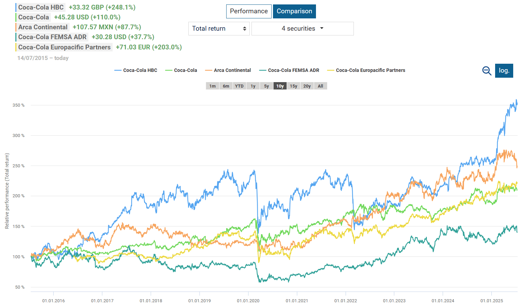Switch the chart to 5y view

pyautogui.click(x=266, y=86)
